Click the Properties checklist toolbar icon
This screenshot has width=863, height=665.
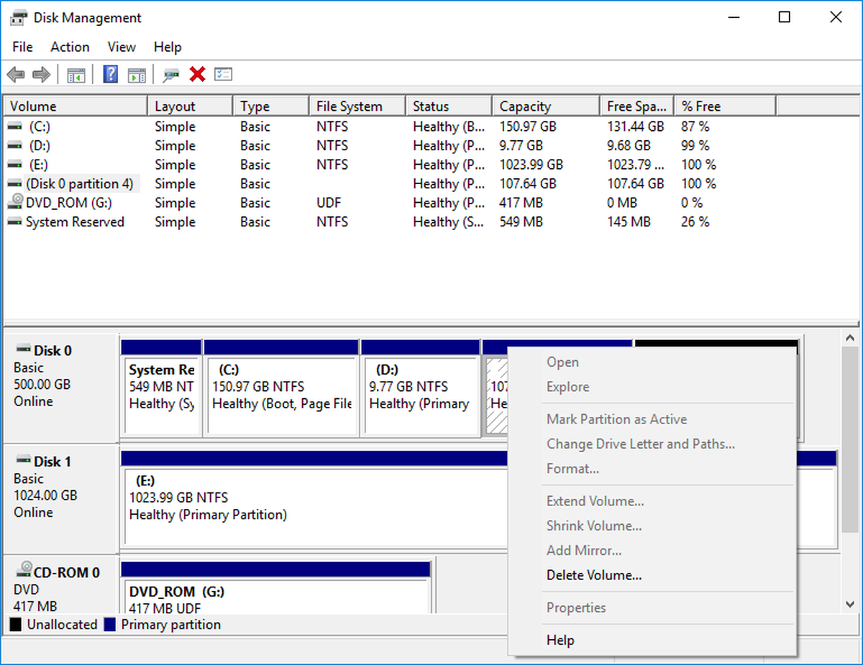[x=223, y=74]
